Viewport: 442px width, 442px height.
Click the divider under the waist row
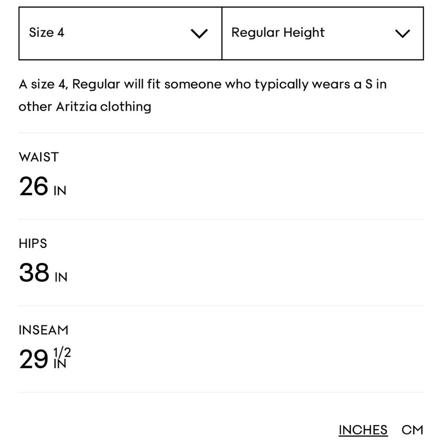point(221,218)
